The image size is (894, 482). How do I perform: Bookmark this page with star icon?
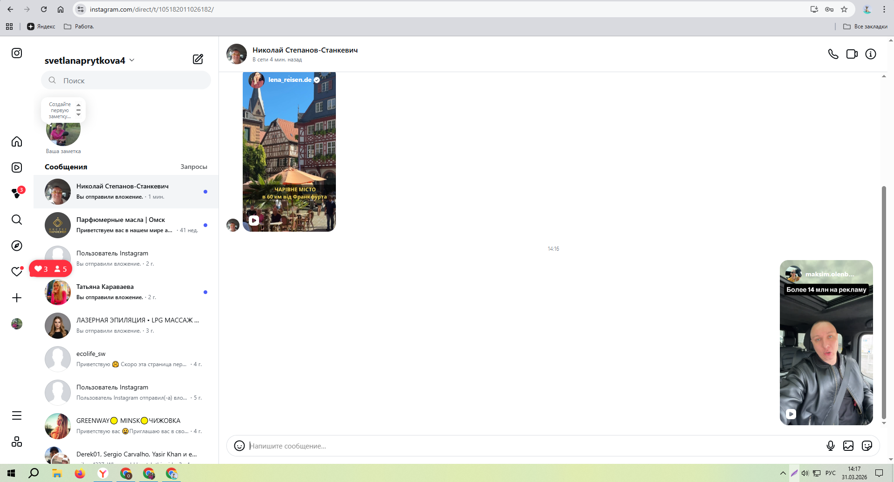[x=844, y=9]
